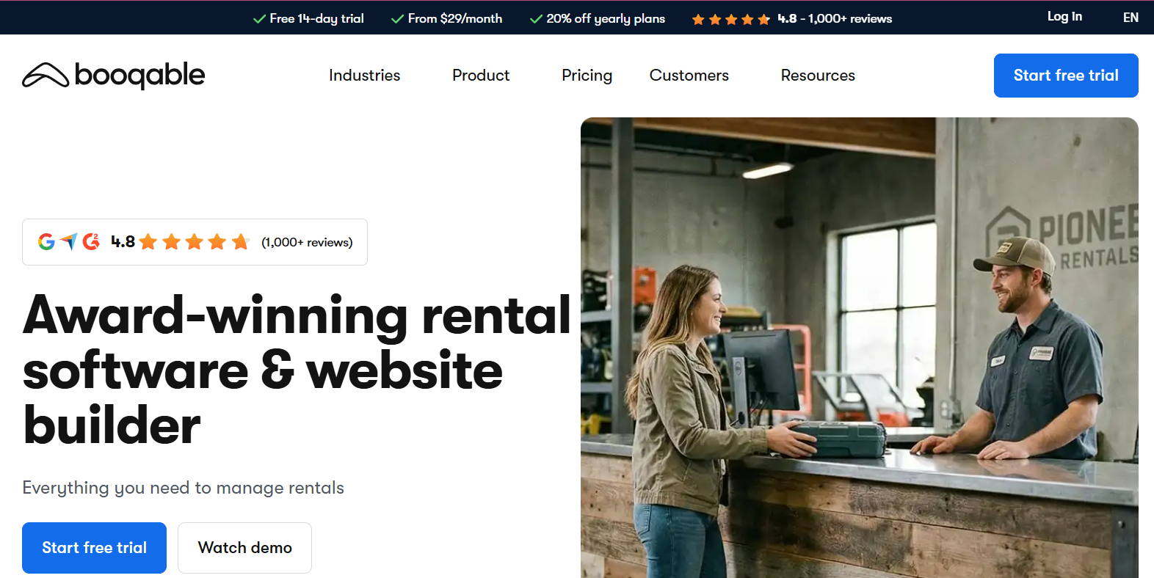The image size is (1154, 578).
Task: Open the Customers menu
Action: pyautogui.click(x=689, y=76)
